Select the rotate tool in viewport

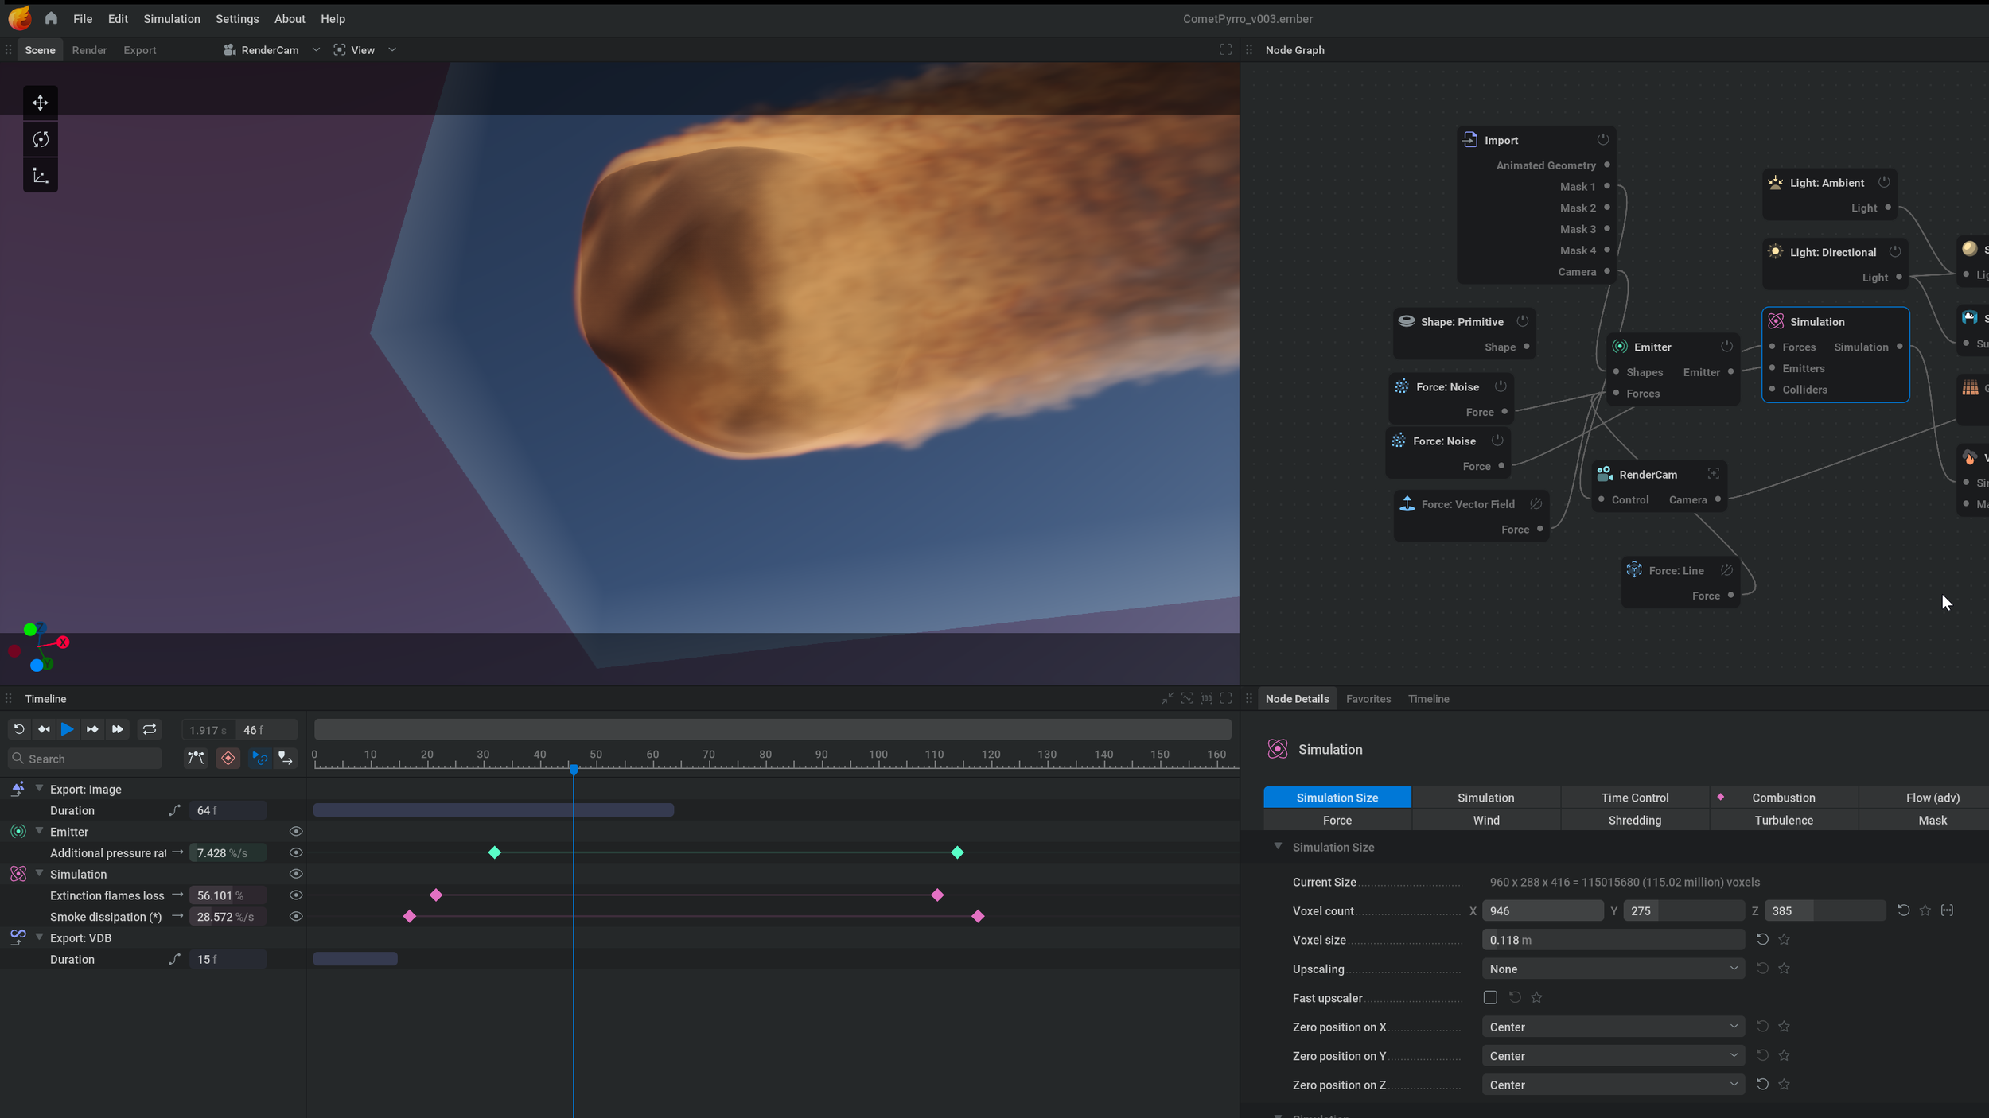pos(40,139)
